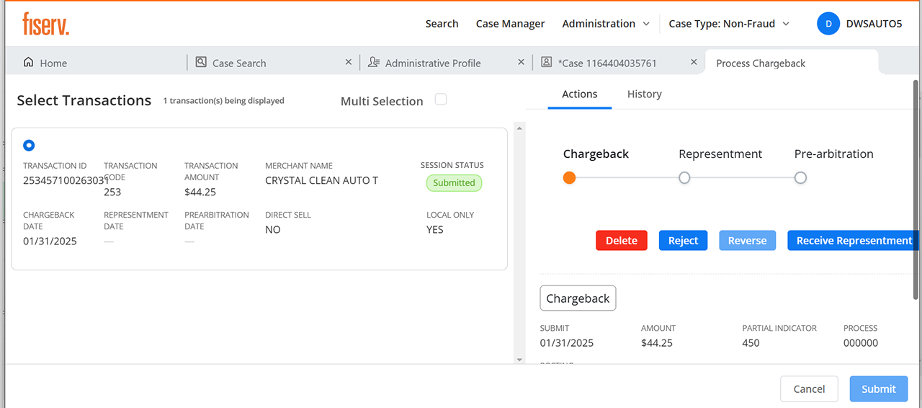
Task: Select the Representment stage marker
Action: (x=684, y=177)
